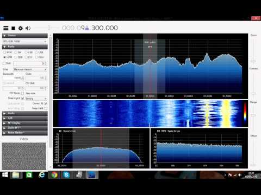The height and width of the screenshot is (195, 261).
Task: Open the green Store app in taskbar
Action: tap(29, 175)
